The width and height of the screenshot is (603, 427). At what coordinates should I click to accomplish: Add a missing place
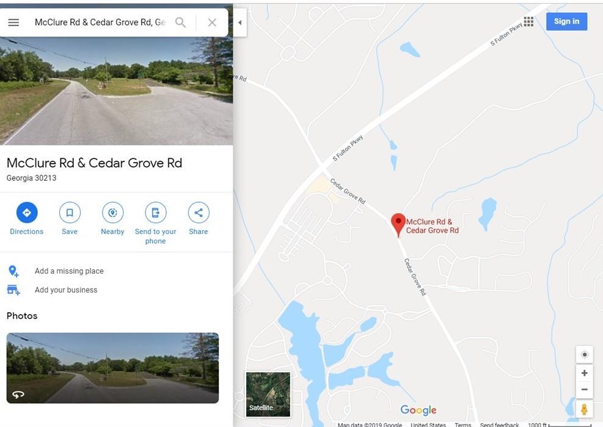click(x=69, y=271)
